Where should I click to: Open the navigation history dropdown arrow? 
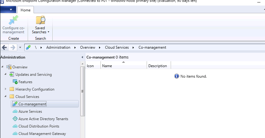click(20, 47)
